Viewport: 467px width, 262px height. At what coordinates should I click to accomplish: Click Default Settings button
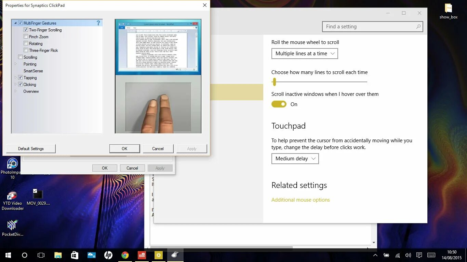click(31, 149)
